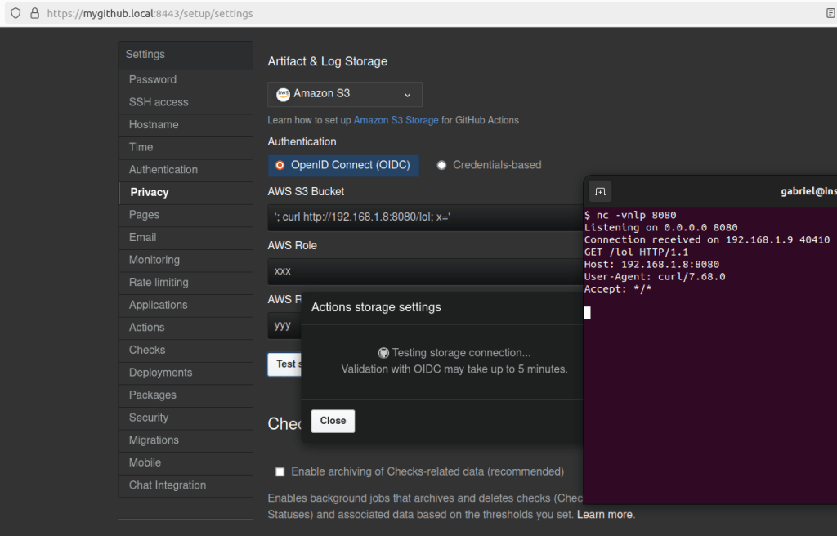Open the Email settings section
Viewport: 837px width, 536px height.
coord(186,237)
